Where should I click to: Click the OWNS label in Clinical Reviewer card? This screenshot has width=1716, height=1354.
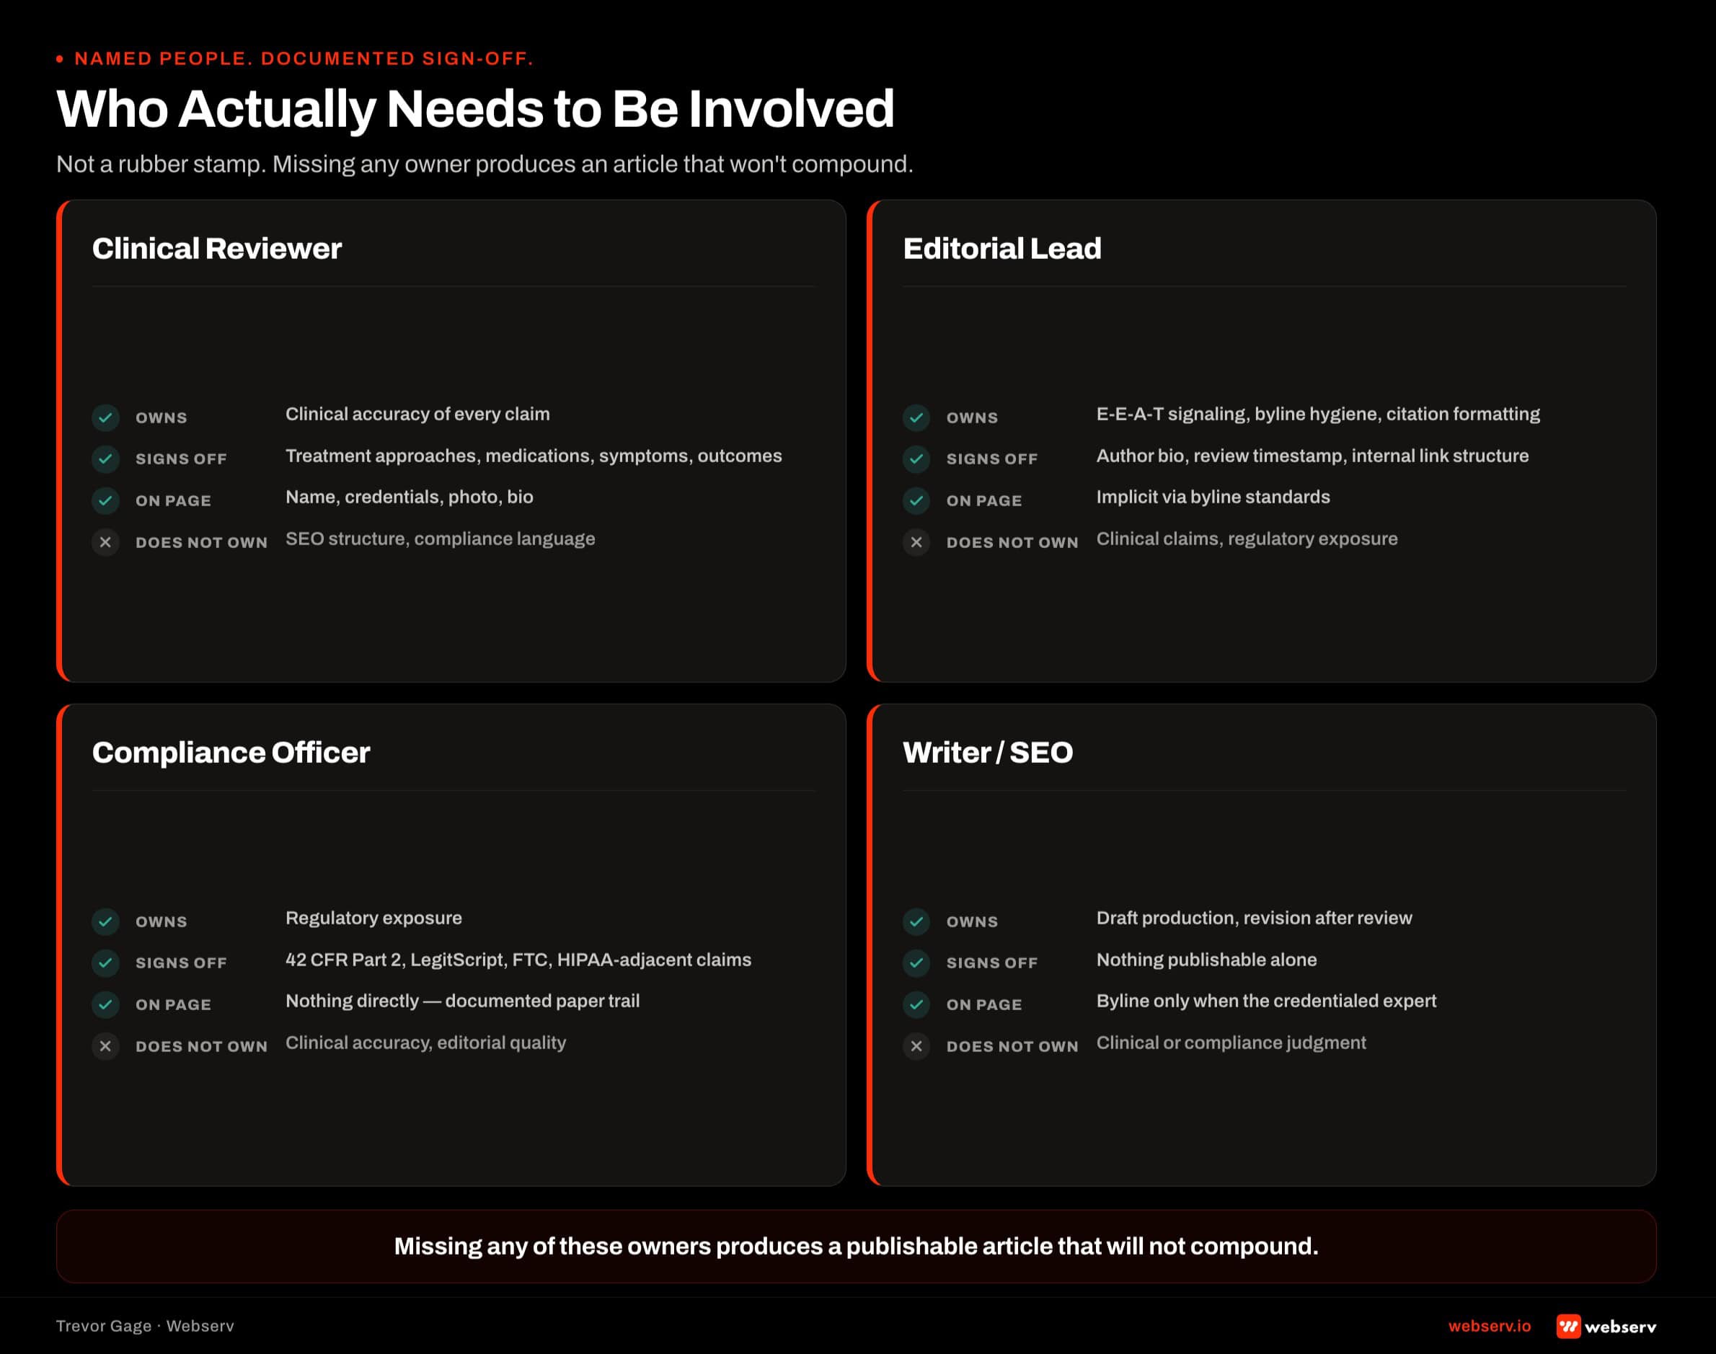pos(161,417)
